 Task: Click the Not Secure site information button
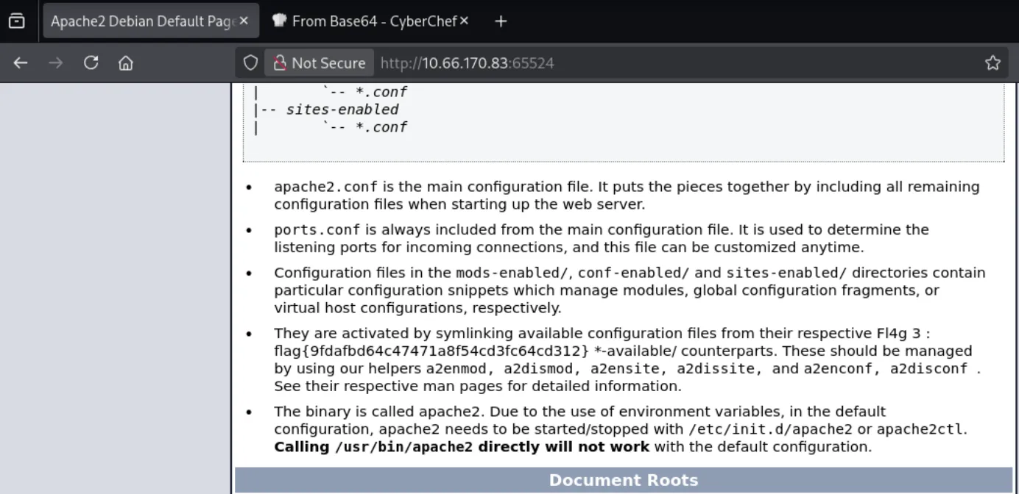(x=319, y=63)
